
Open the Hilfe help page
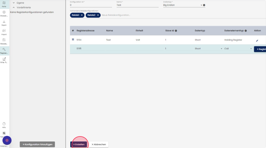click(x=4, y=125)
